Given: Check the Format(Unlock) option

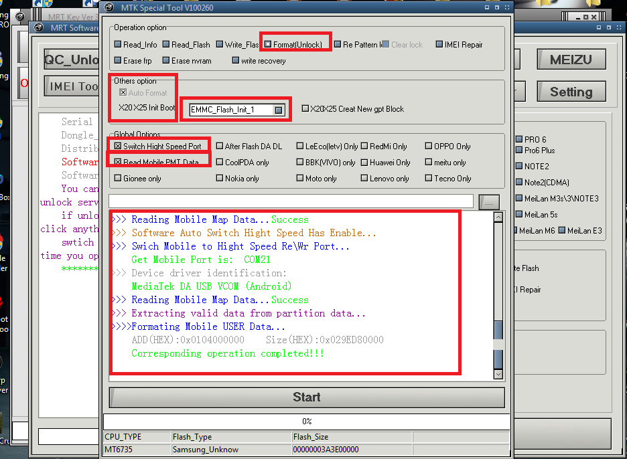Looking at the screenshot, I should tap(268, 44).
